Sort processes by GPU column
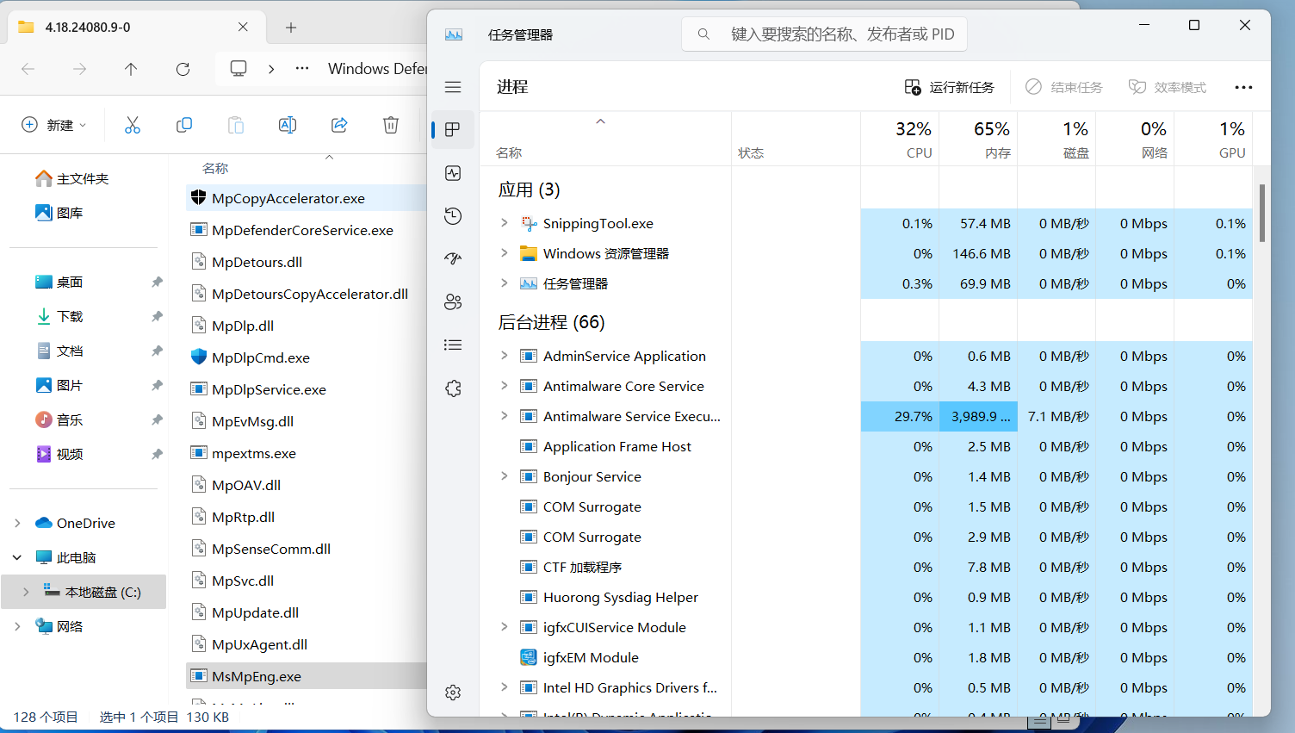The height and width of the screenshot is (733, 1295). [x=1213, y=138]
